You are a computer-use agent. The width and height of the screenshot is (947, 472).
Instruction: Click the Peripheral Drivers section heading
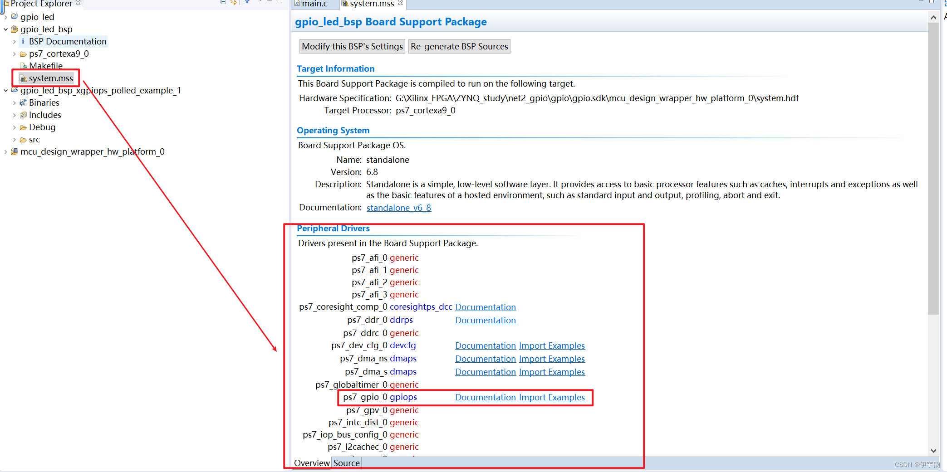pos(333,228)
